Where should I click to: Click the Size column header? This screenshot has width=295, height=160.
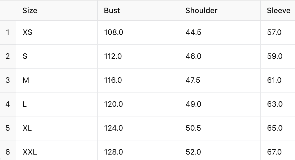coord(30,11)
